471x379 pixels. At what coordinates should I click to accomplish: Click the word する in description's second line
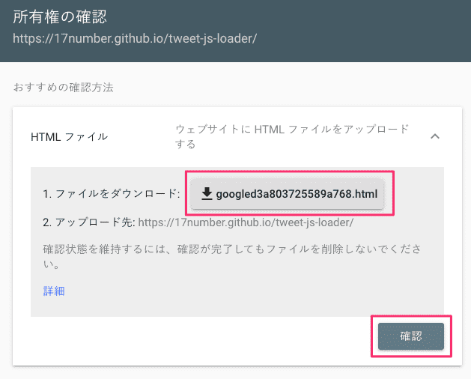tap(185, 145)
